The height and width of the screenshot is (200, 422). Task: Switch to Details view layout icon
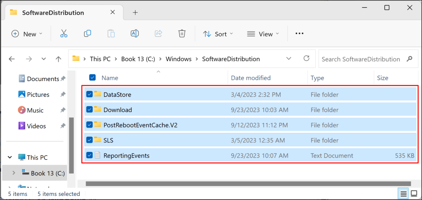(x=402, y=194)
